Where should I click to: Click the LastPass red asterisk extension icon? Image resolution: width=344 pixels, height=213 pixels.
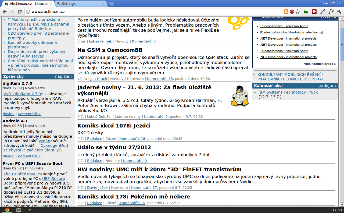(314, 12)
